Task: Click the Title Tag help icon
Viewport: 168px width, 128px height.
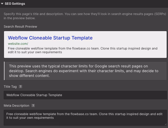Action: (21, 87)
